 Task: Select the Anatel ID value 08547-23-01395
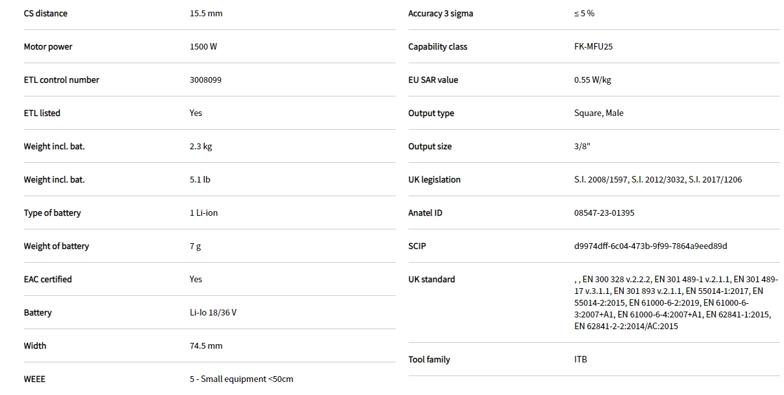tap(604, 213)
